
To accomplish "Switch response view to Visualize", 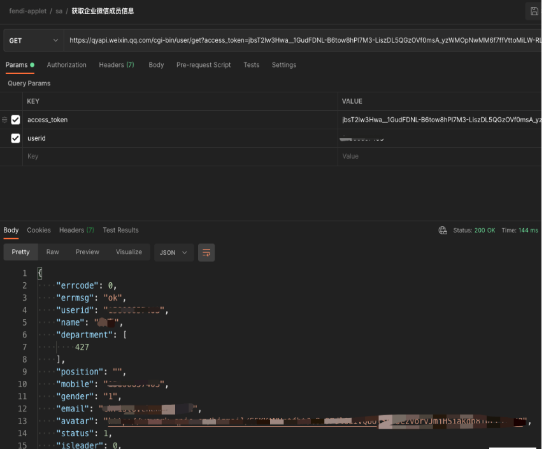I will [129, 252].
